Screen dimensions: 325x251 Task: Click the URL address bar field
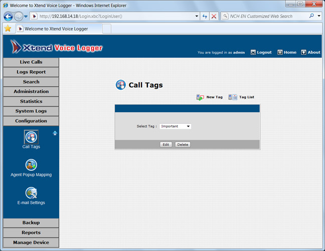tap(116, 16)
